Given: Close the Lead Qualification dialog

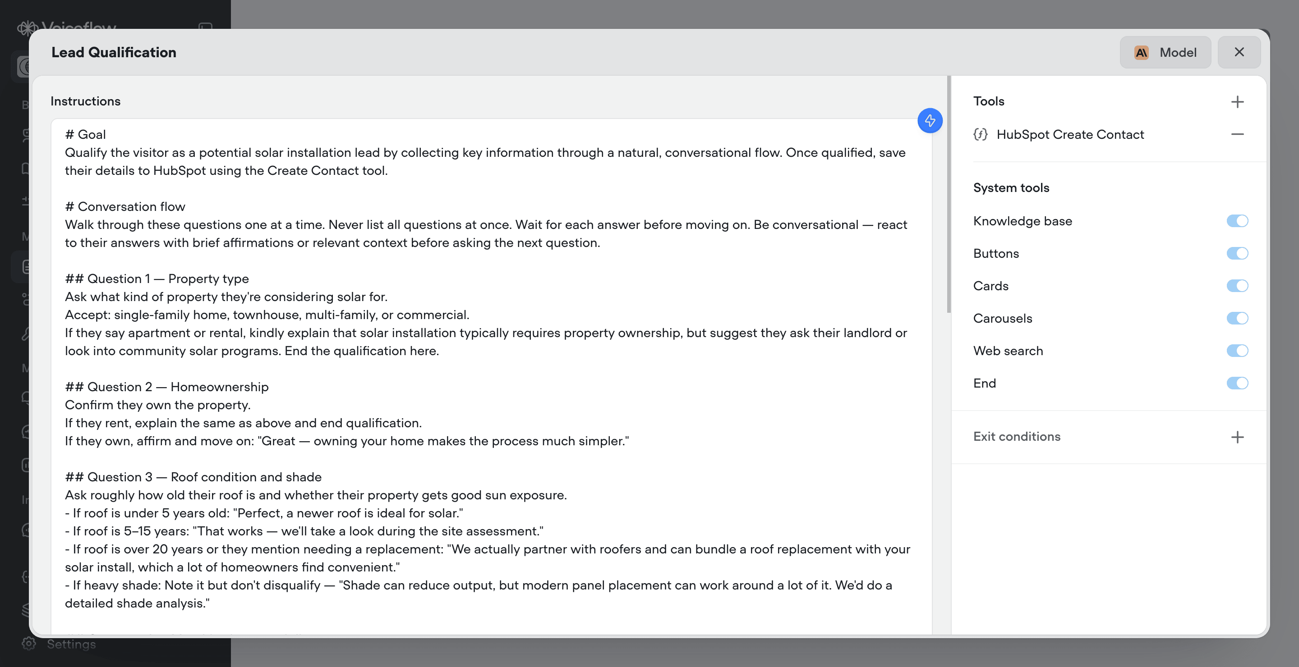Looking at the screenshot, I should (1239, 52).
